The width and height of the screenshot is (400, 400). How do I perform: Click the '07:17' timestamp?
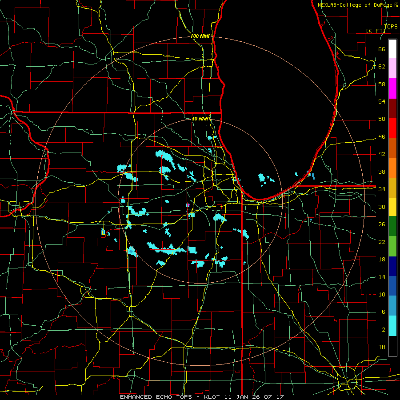(x=274, y=397)
